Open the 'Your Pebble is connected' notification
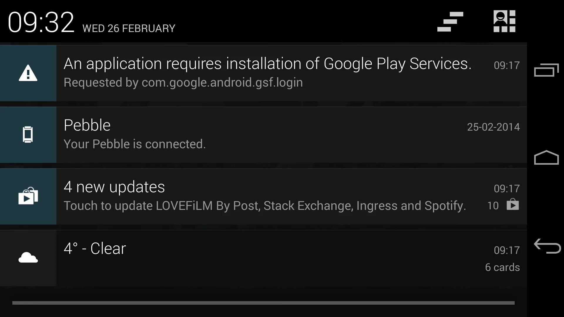 point(135,144)
